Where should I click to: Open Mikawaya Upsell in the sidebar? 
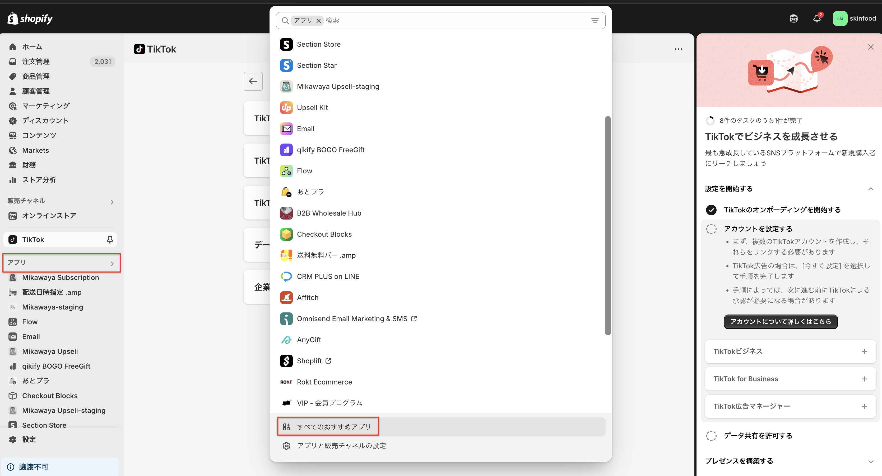pos(60,351)
